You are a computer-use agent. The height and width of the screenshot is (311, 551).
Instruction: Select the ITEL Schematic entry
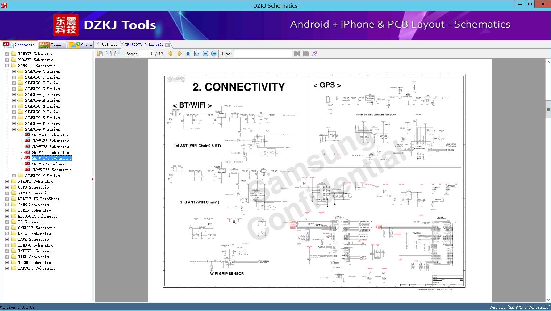click(x=33, y=257)
